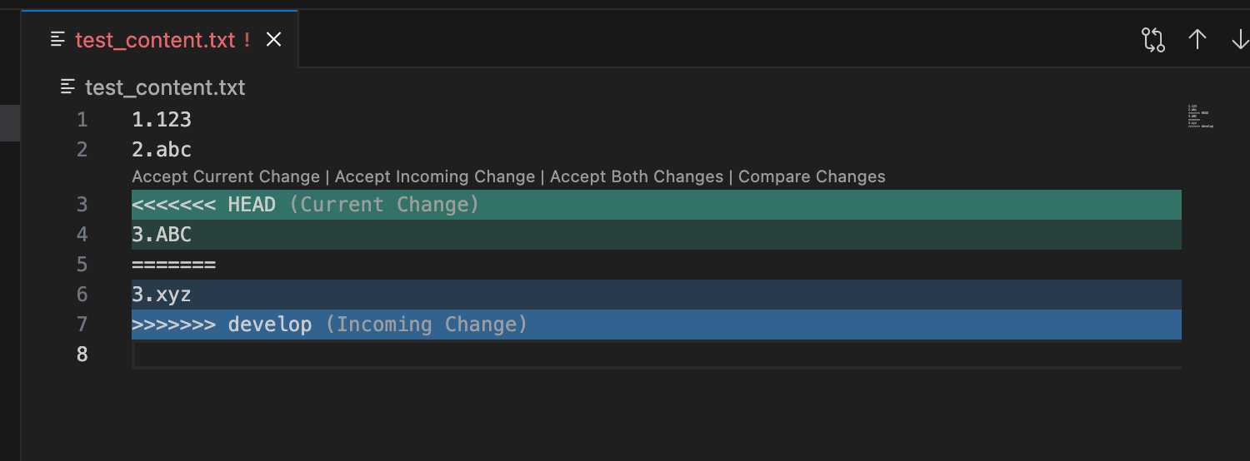Image resolution: width=1250 pixels, height=461 pixels.
Task: Close the test_content.txt tab
Action: [x=273, y=39]
